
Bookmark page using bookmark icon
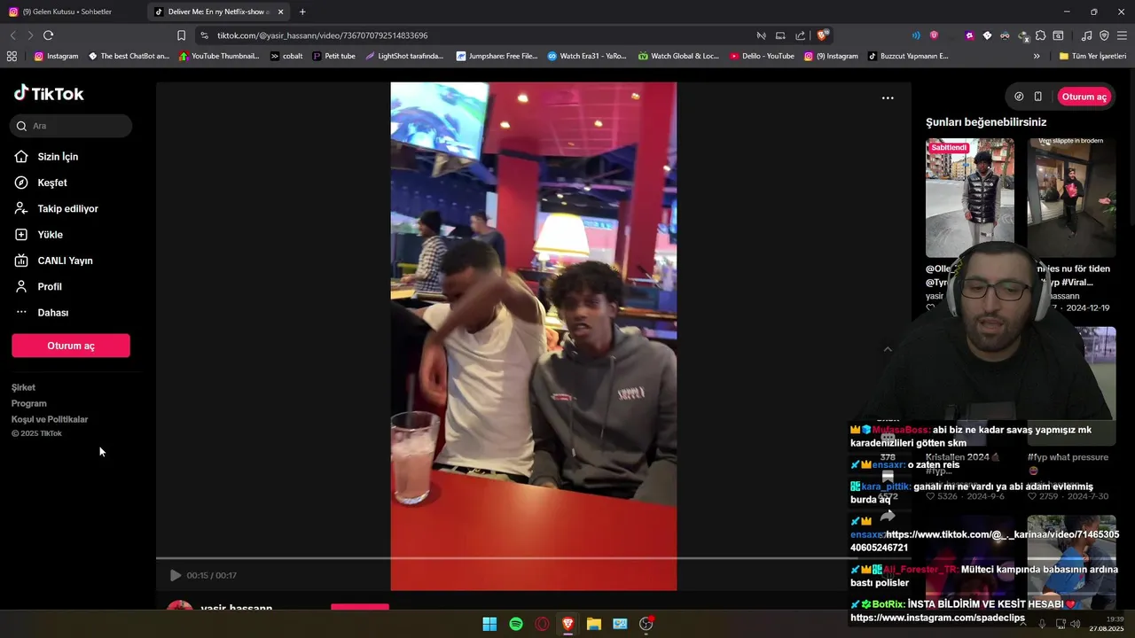(181, 35)
